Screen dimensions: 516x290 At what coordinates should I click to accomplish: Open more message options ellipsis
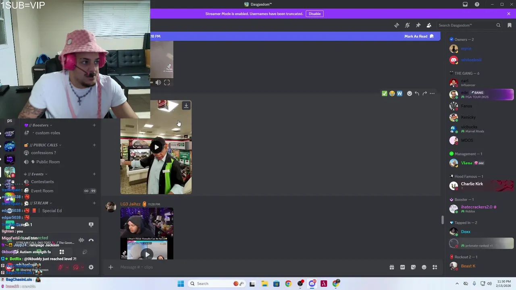click(x=432, y=93)
